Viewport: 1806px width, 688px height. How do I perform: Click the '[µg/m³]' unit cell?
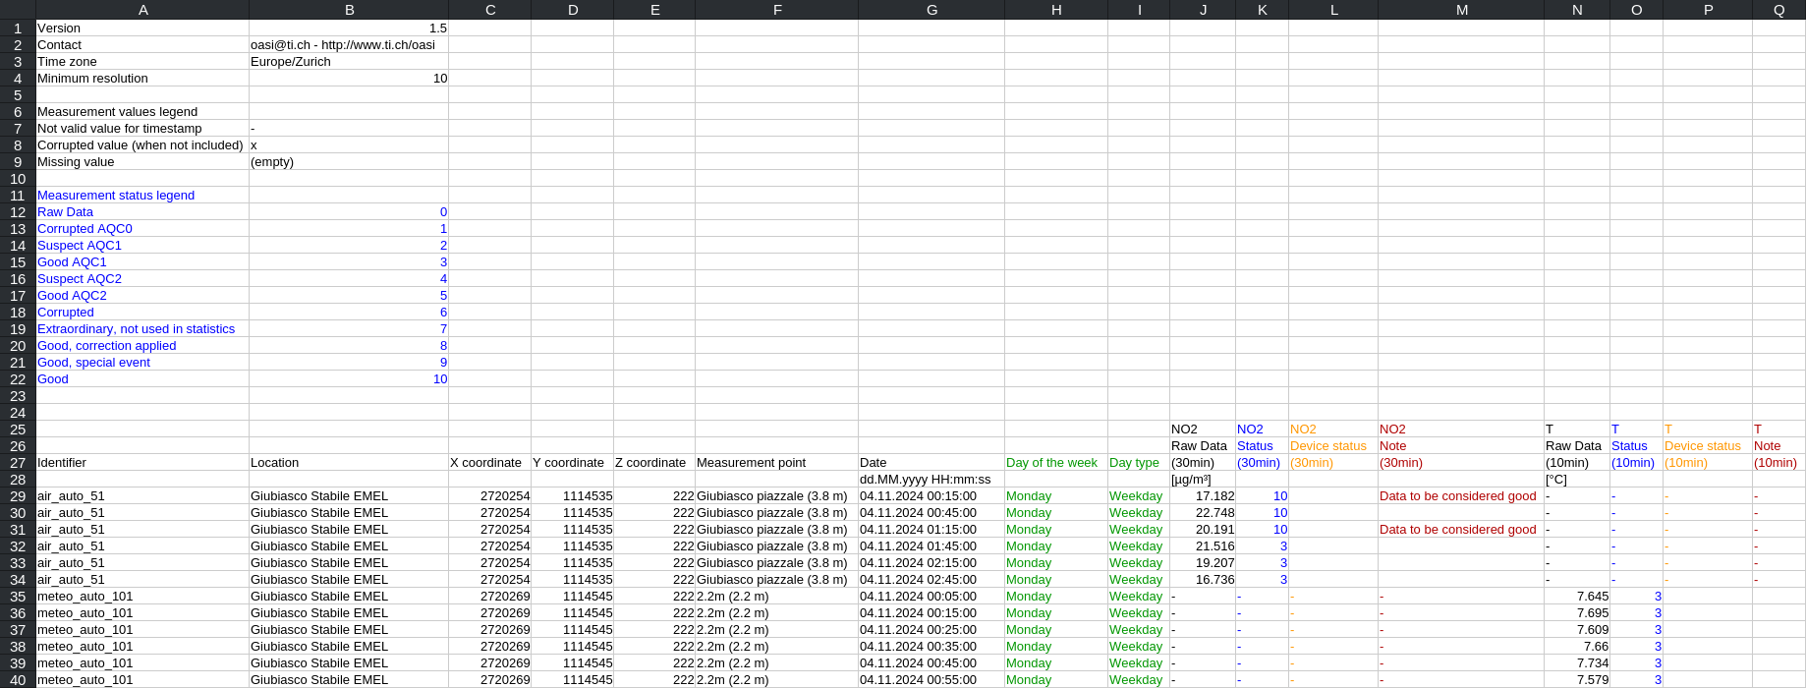click(1203, 480)
